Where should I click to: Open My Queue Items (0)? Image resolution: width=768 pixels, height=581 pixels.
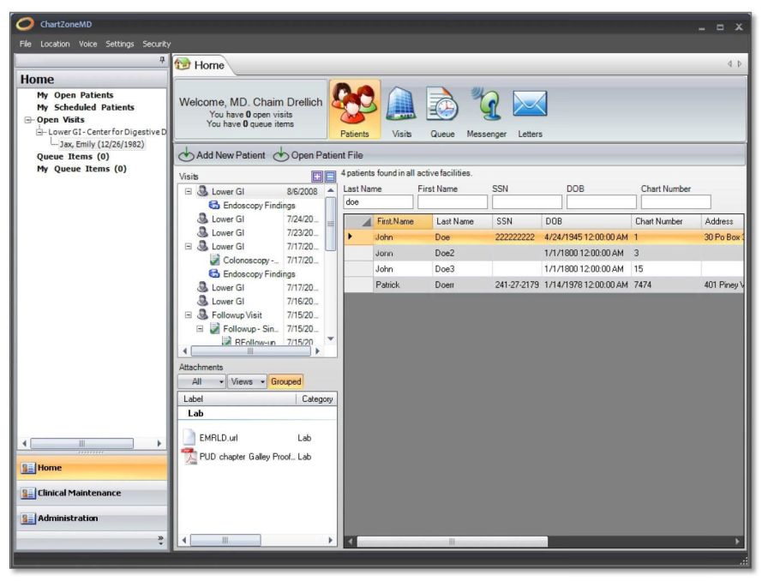pyautogui.click(x=81, y=169)
